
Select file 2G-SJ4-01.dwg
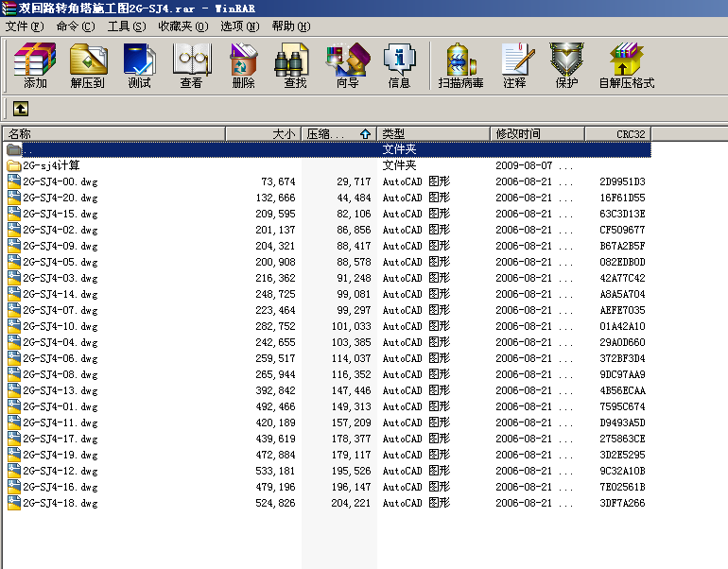pyautogui.click(x=328, y=406)
